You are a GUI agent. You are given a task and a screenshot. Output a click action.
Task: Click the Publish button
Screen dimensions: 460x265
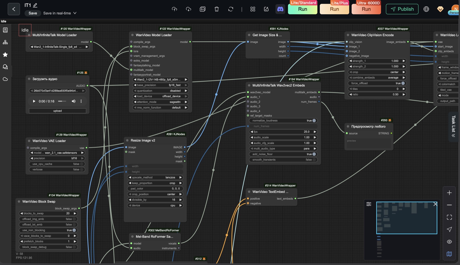point(402,9)
